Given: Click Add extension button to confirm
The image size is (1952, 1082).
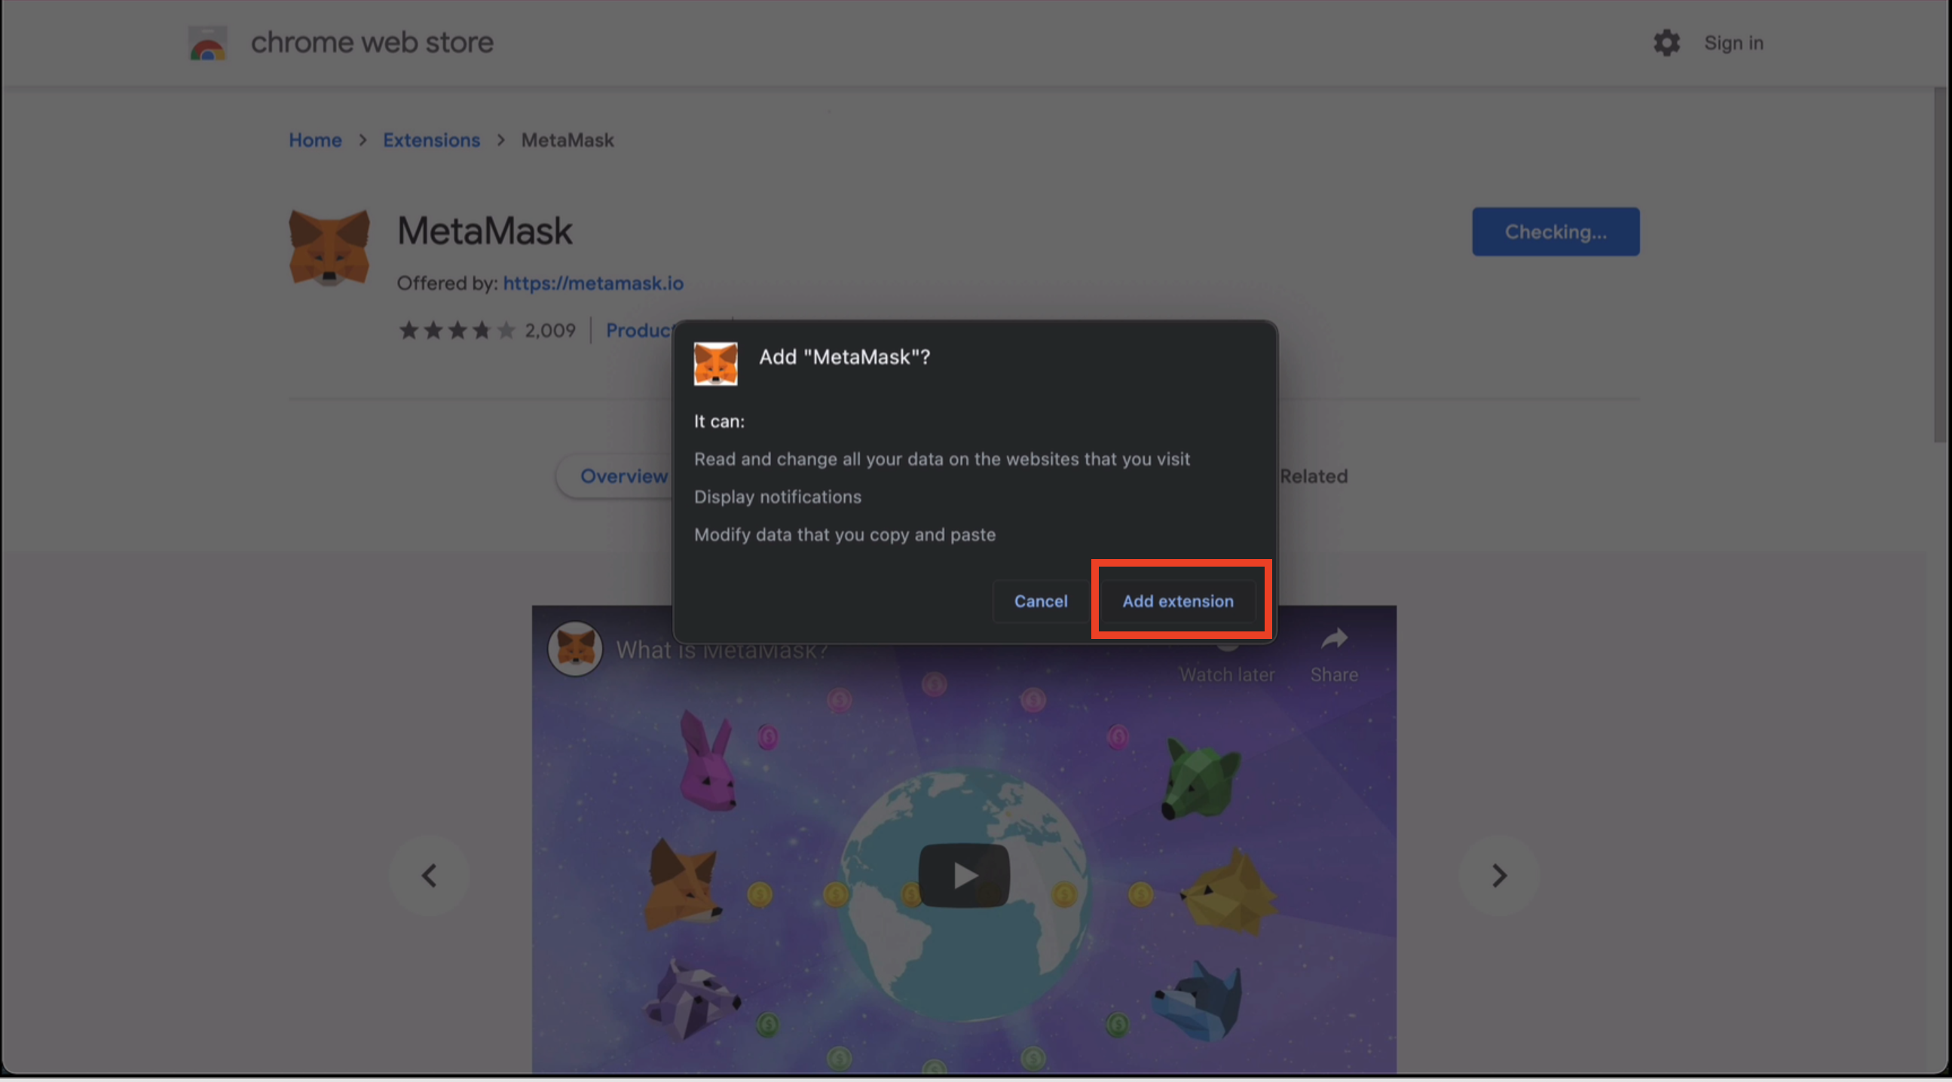Looking at the screenshot, I should [1178, 601].
